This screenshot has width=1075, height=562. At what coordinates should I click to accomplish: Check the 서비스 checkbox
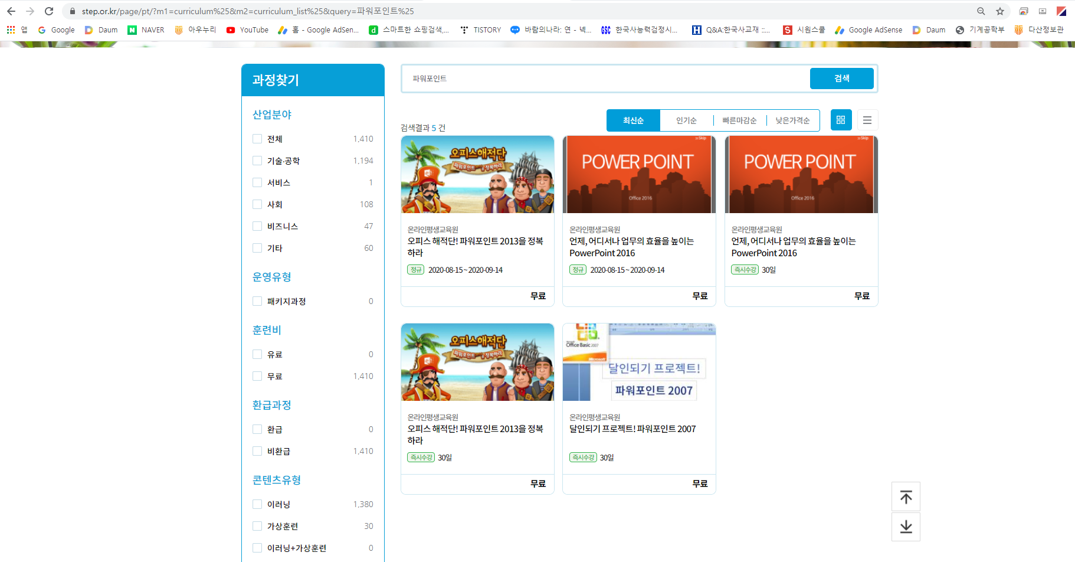(257, 182)
